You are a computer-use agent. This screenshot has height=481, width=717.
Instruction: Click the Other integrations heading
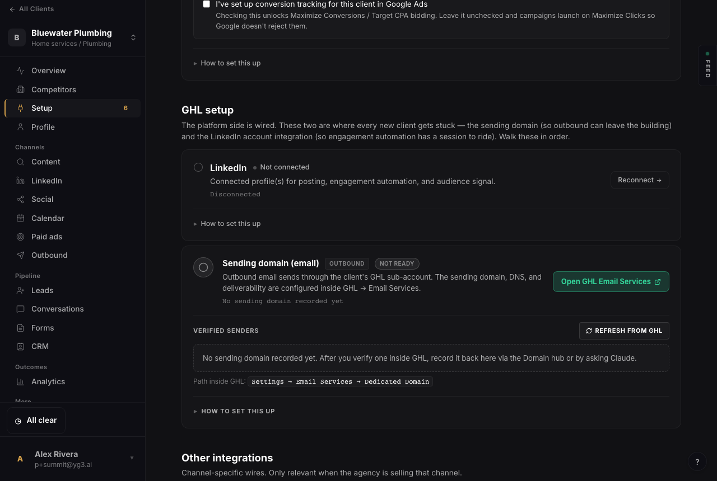click(x=227, y=458)
